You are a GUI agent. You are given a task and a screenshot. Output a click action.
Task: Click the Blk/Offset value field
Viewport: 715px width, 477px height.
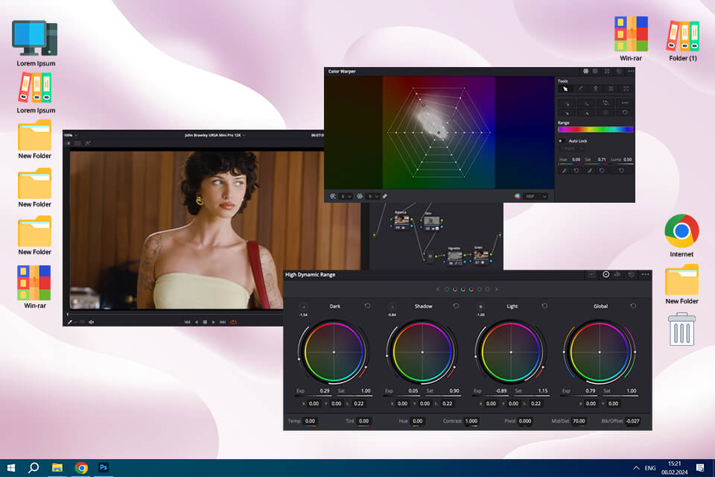pos(632,421)
